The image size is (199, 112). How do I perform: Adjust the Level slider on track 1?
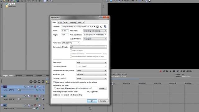coord(19,90)
